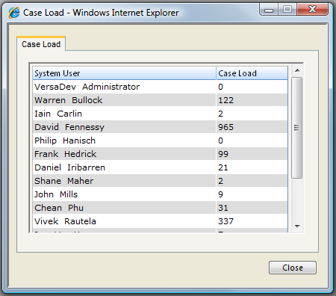Click the scrollbar up arrow
Viewport: 336px width, 296px height.
click(x=296, y=71)
